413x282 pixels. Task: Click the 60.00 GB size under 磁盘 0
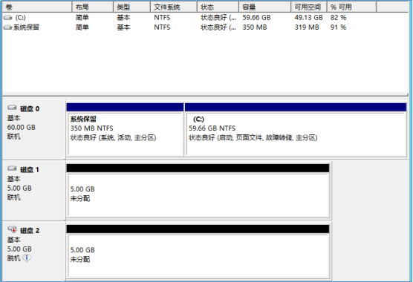(22, 128)
